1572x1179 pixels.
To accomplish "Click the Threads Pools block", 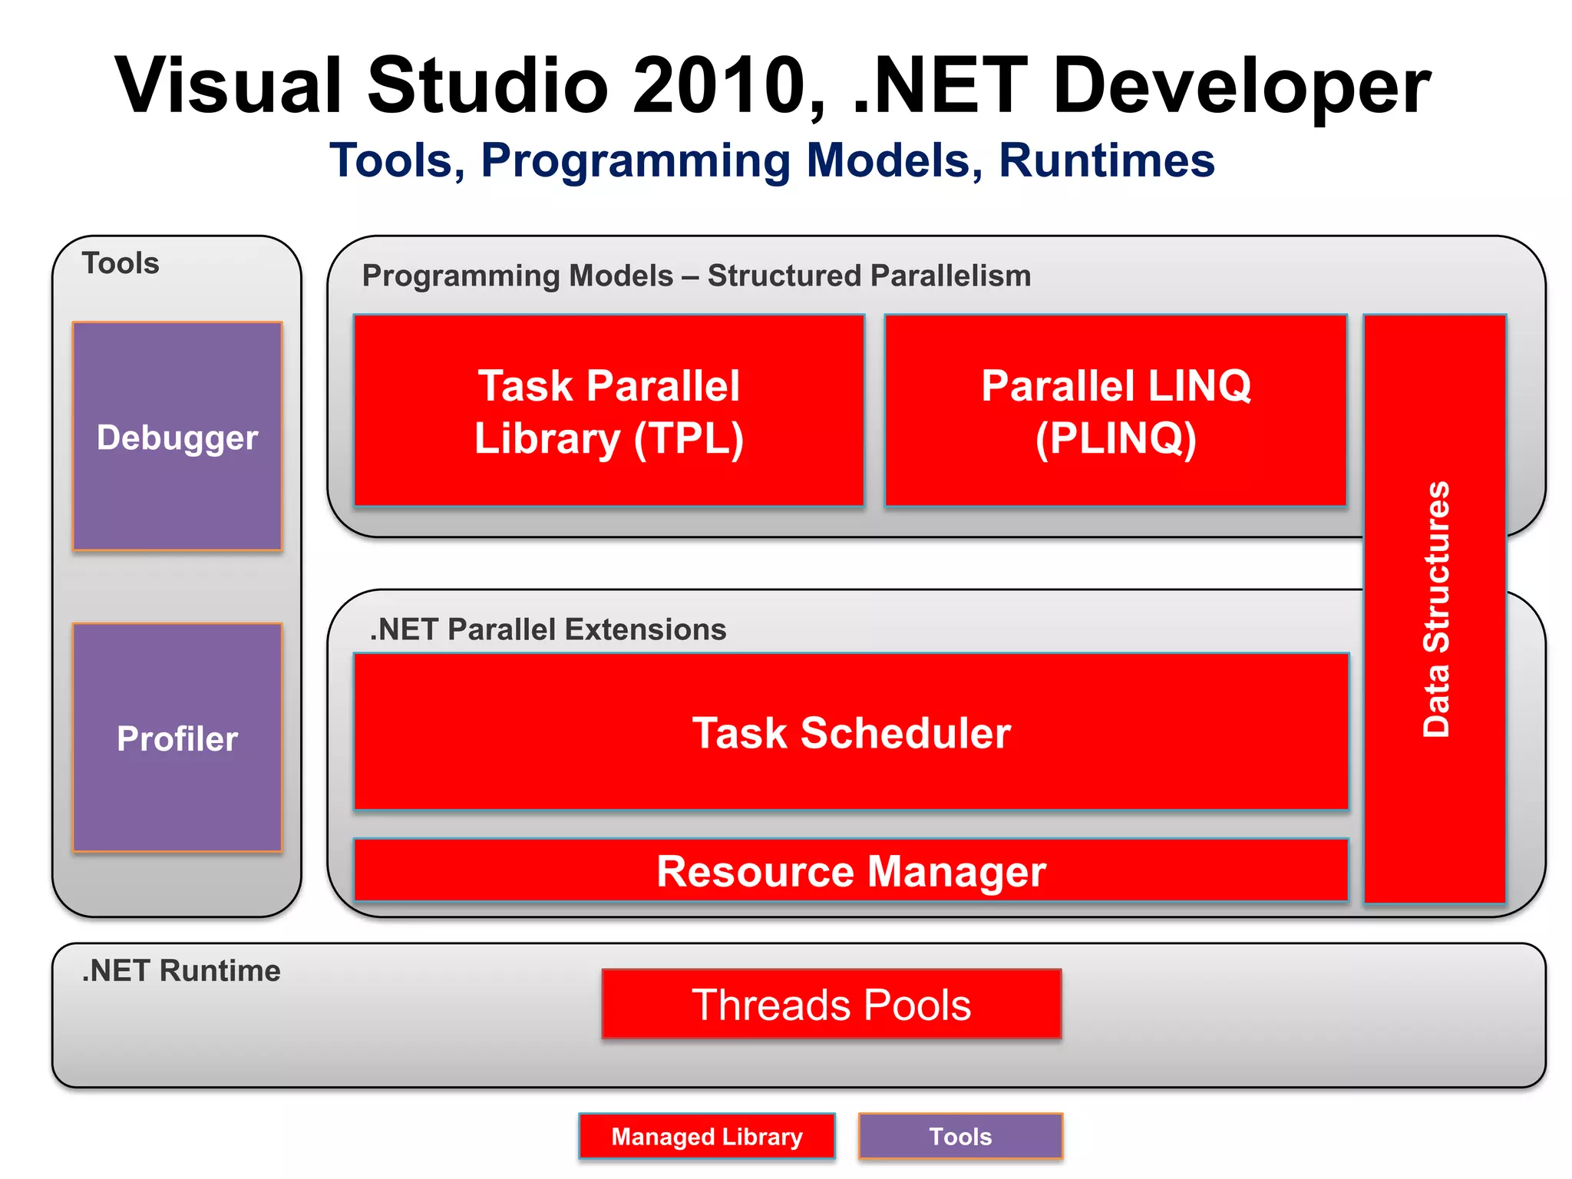I will click(x=832, y=1004).
